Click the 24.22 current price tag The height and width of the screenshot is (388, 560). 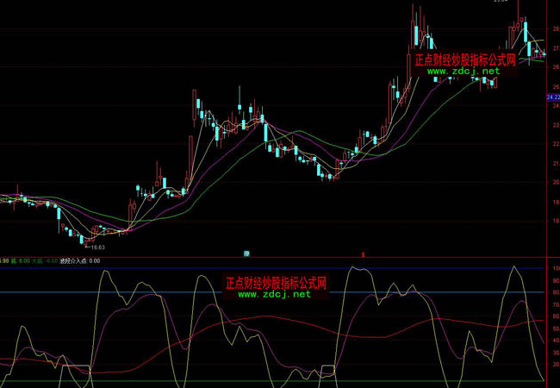(552, 98)
